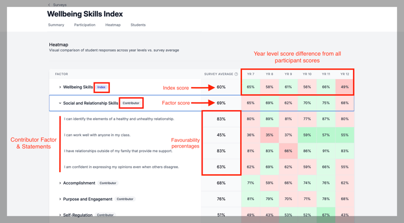Click the Contributor badge beside Social and Relationship Skills
This screenshot has width=404, height=223.
click(131, 103)
